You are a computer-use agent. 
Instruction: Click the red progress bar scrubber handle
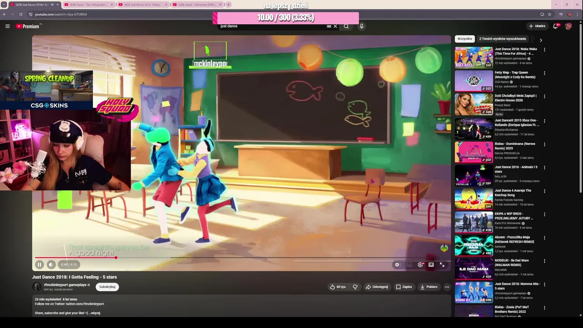pos(116,258)
